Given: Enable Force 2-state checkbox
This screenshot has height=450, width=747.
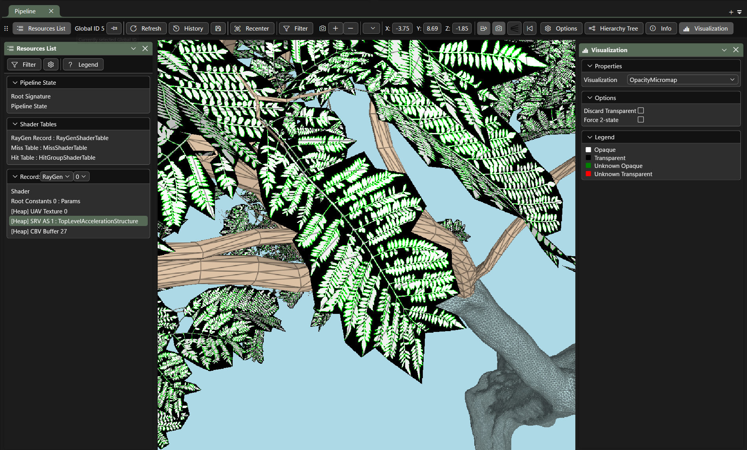Looking at the screenshot, I should [641, 120].
